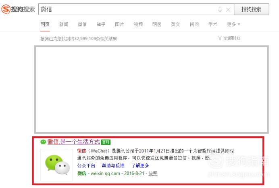Go to the 视频 tab
This screenshot has width=279, height=188.
pos(138,24)
